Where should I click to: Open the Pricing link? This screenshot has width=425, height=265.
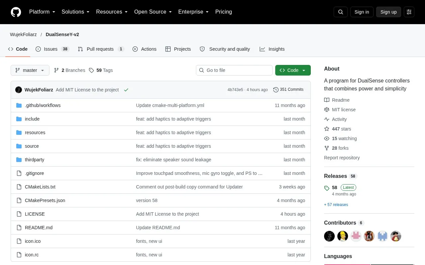223,12
